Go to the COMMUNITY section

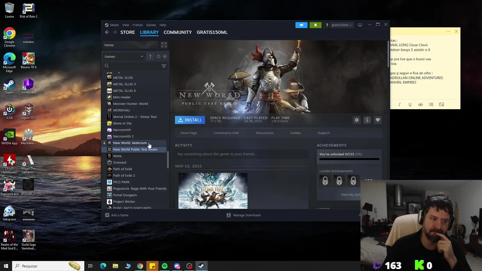pyautogui.click(x=178, y=32)
